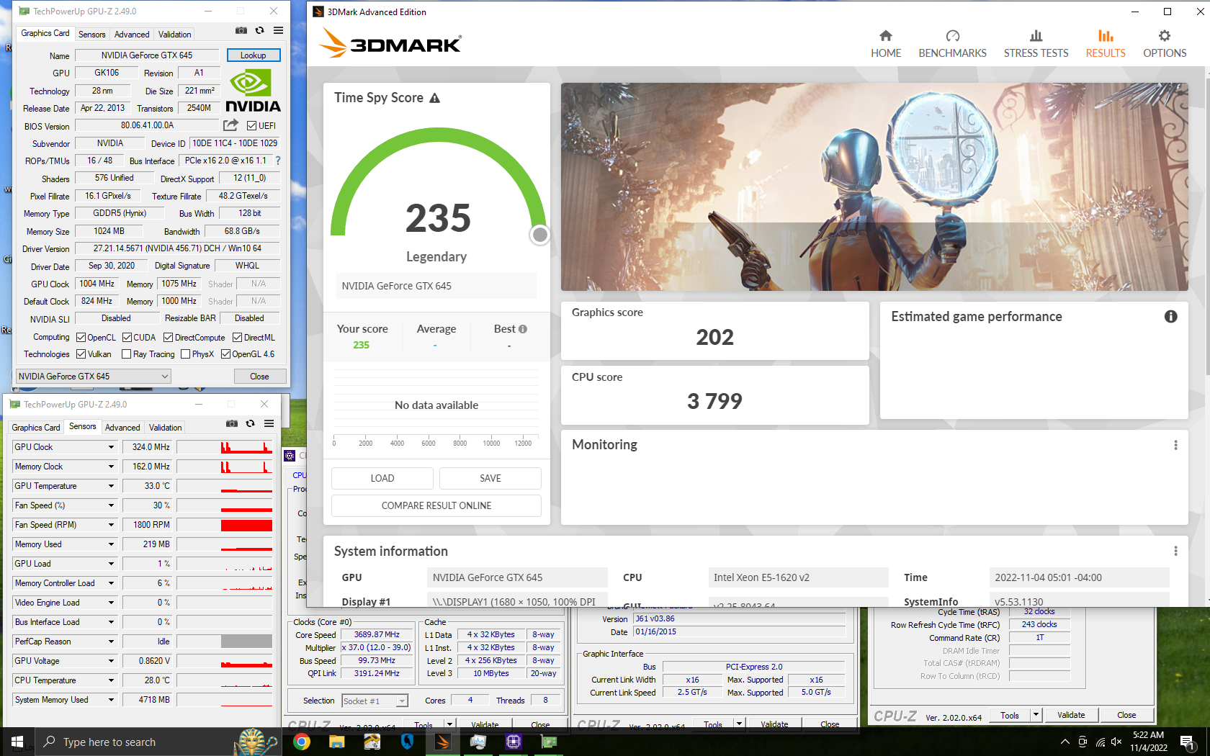Image resolution: width=1210 pixels, height=756 pixels.
Task: Click COMPARE RESULT ONLINE button
Action: tap(436, 505)
